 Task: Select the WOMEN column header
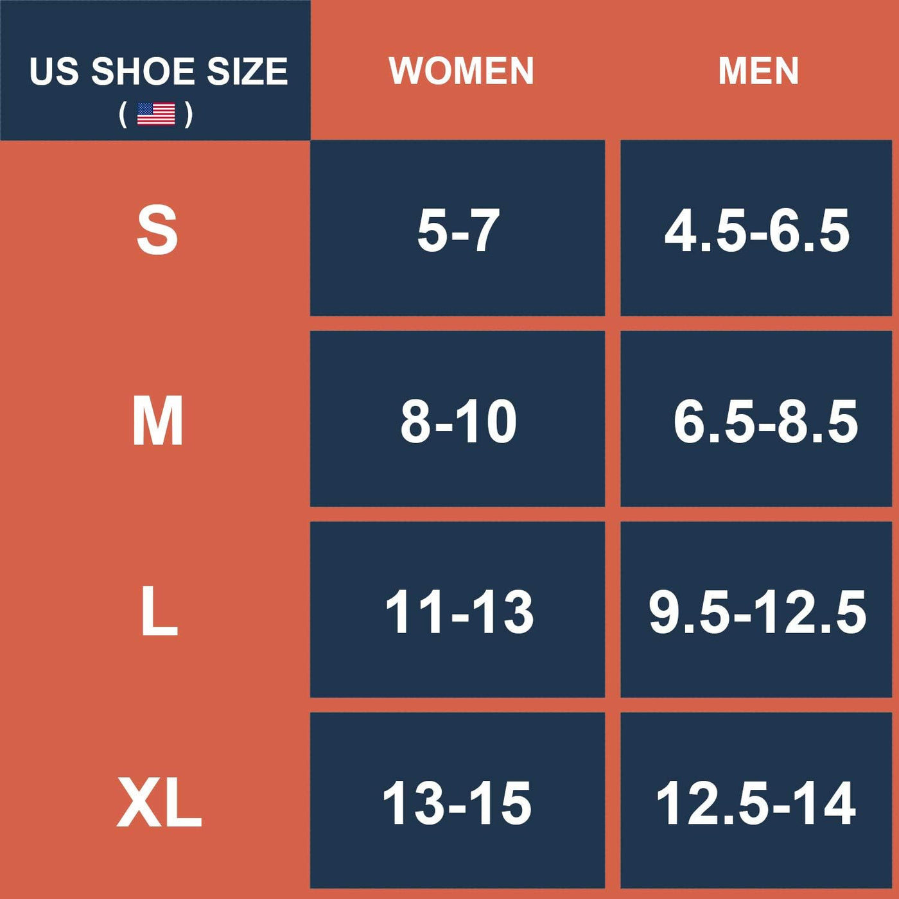pyautogui.click(x=461, y=71)
